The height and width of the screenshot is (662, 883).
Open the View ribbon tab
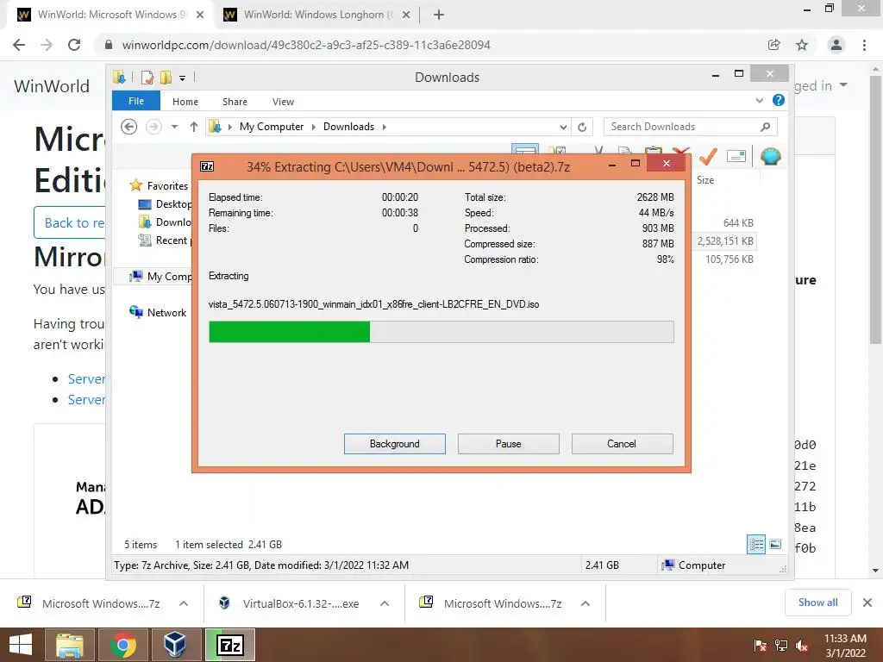(283, 102)
